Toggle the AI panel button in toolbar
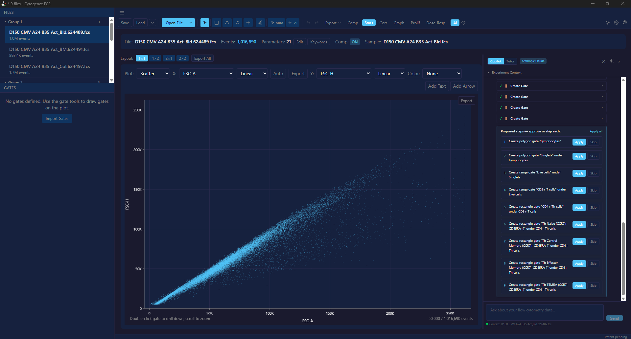This screenshot has width=631, height=339. [455, 23]
